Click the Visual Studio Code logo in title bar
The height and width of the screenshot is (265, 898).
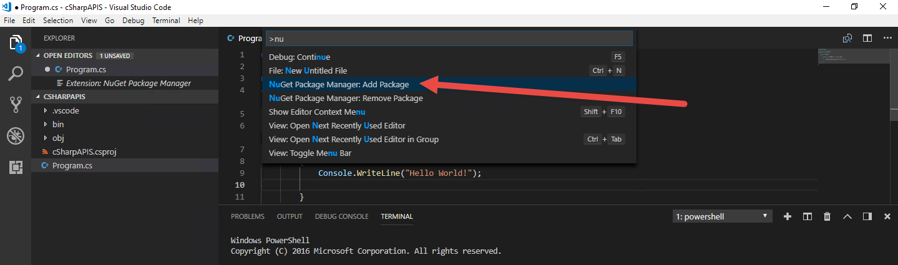click(x=7, y=7)
